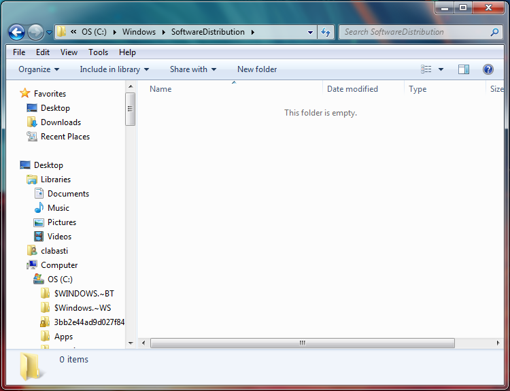Select OS (C:) drive in the tree

click(x=60, y=279)
